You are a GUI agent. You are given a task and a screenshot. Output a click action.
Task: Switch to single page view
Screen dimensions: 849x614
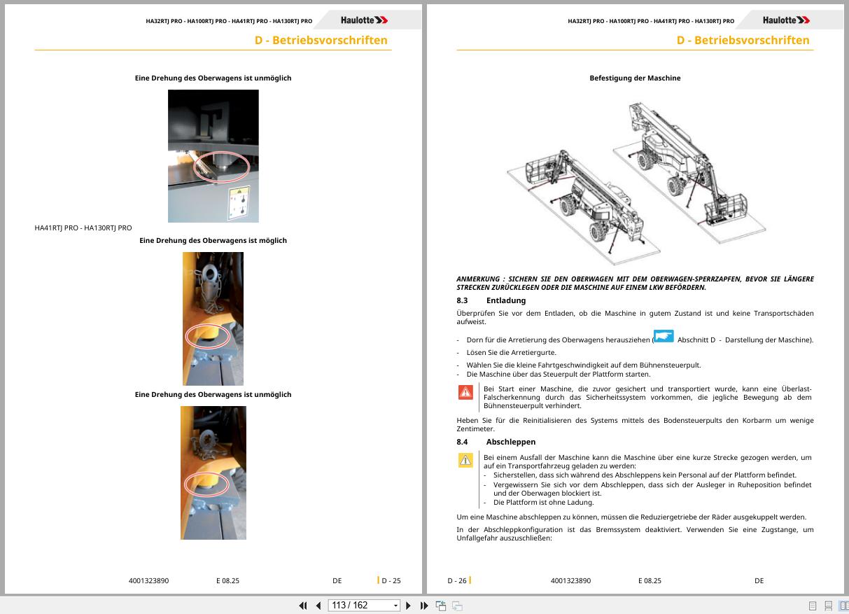(x=813, y=606)
